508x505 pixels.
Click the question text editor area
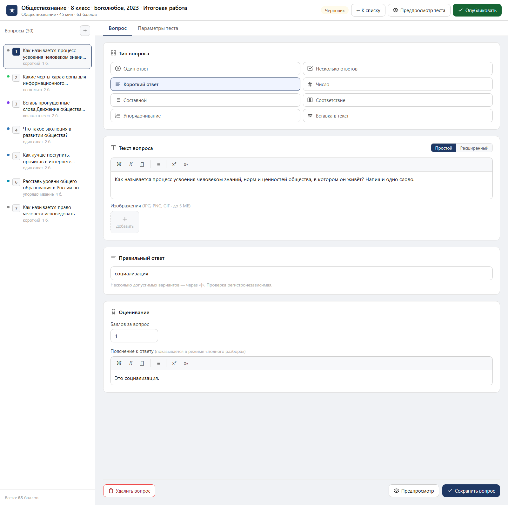(302, 185)
